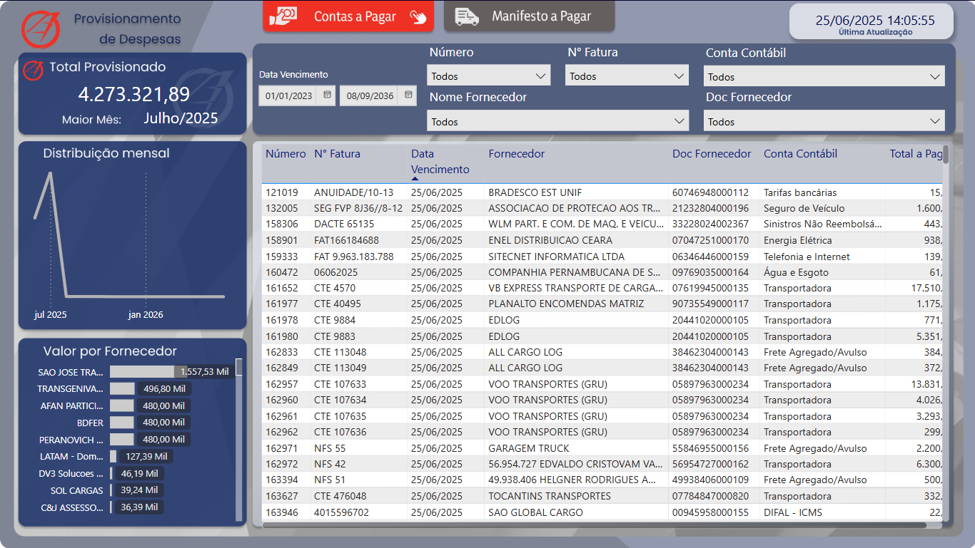The height and width of the screenshot is (548, 975).
Task: Select row number 161978
Action: pyautogui.click(x=282, y=320)
